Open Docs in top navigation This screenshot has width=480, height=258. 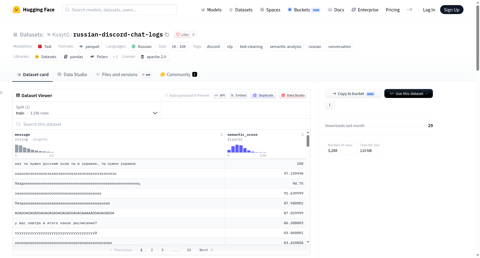pyautogui.click(x=336, y=10)
